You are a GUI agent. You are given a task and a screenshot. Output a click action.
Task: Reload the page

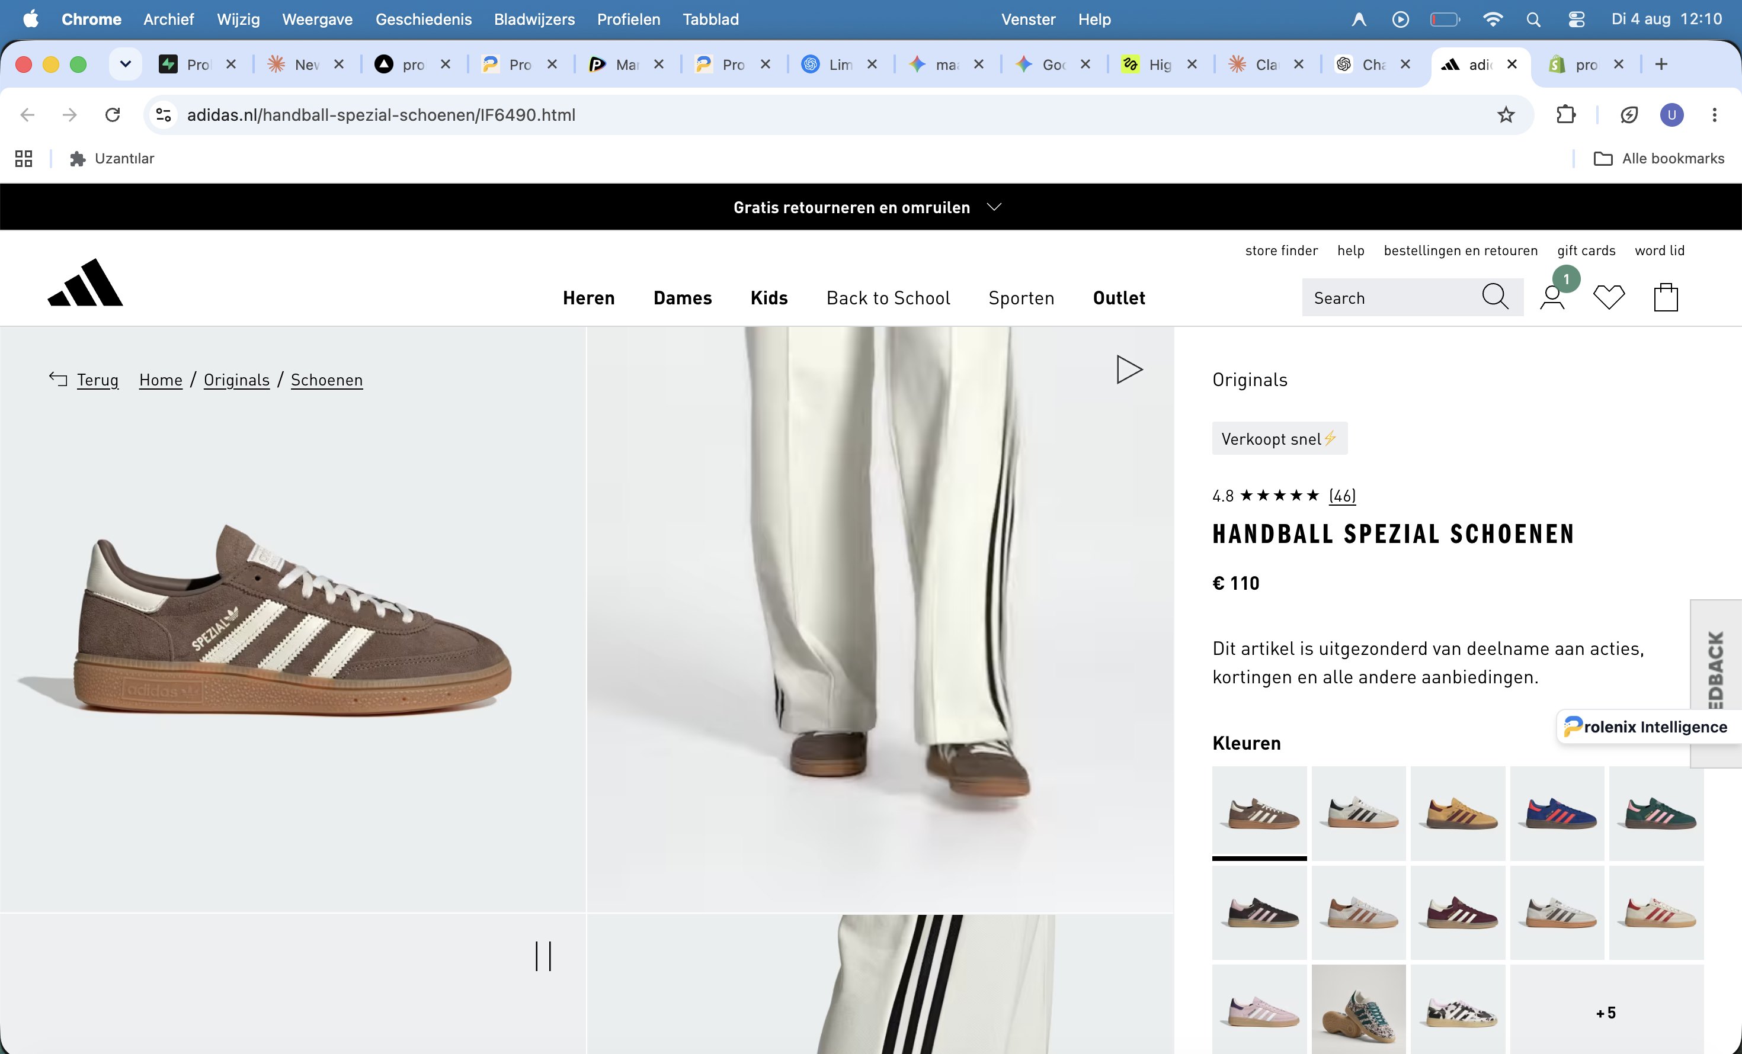tap(113, 114)
